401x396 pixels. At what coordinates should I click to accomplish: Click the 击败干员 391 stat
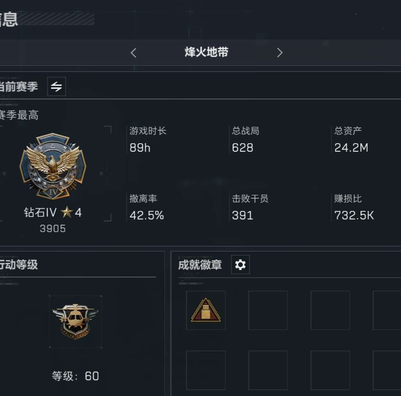tap(250, 207)
